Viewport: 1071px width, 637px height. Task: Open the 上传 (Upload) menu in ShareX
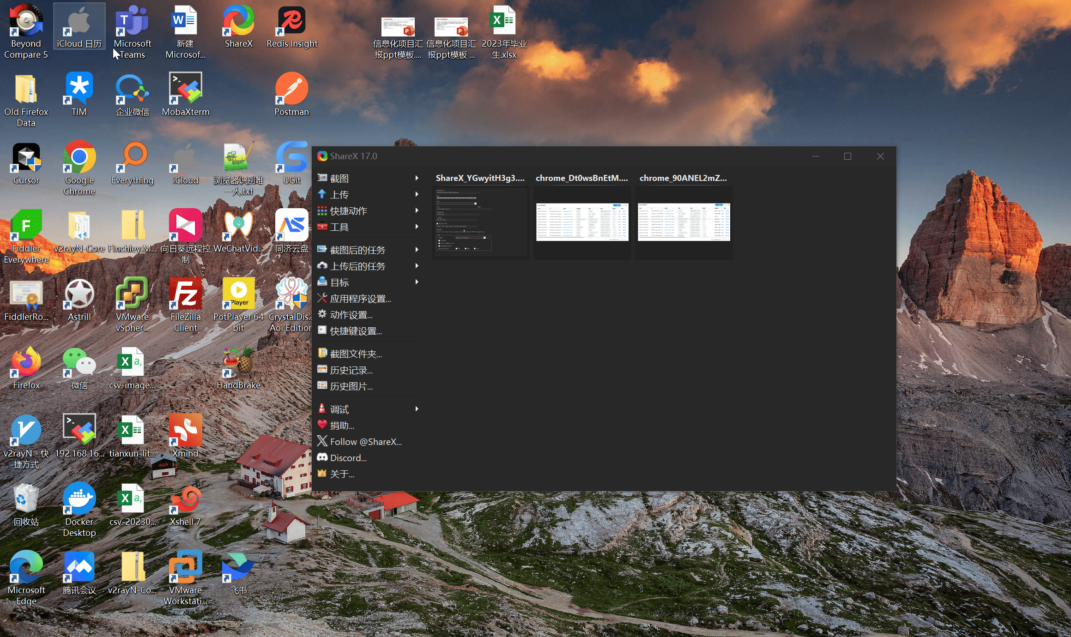click(368, 194)
